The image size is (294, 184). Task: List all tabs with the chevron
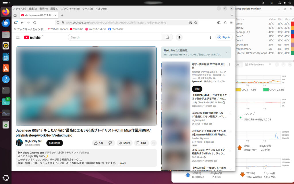click(x=232, y=15)
